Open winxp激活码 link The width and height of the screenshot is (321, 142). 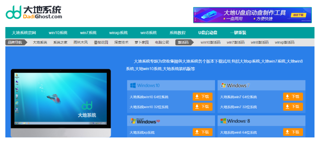(x=285, y=42)
